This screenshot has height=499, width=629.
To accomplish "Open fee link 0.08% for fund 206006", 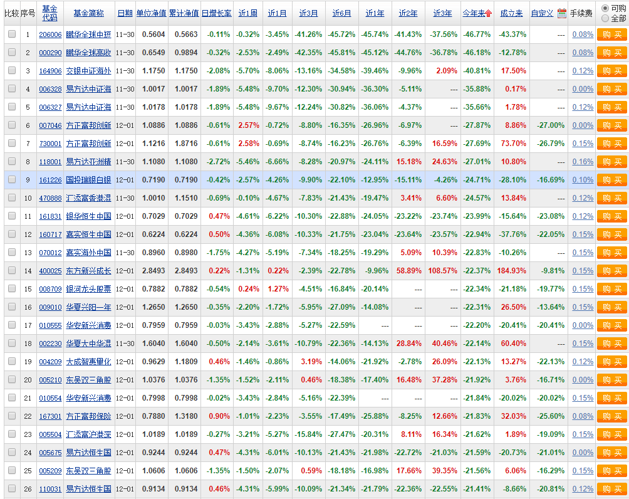I will [583, 34].
